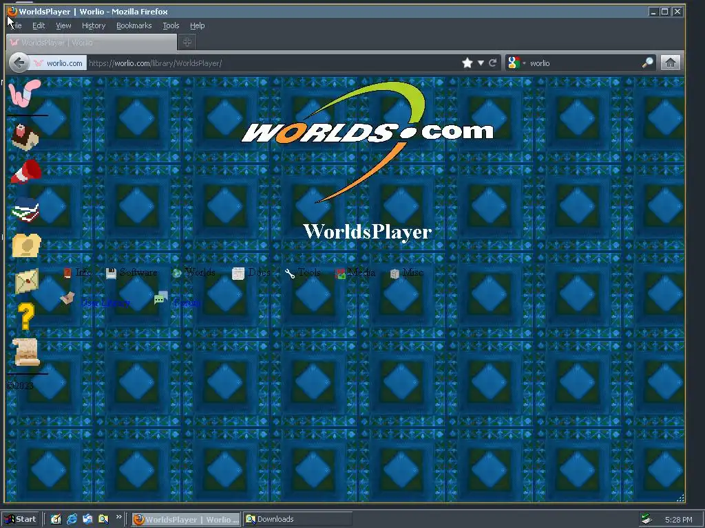705x528 pixels.
Task: Launch Outlook Express from quick launch
Action: point(87,520)
